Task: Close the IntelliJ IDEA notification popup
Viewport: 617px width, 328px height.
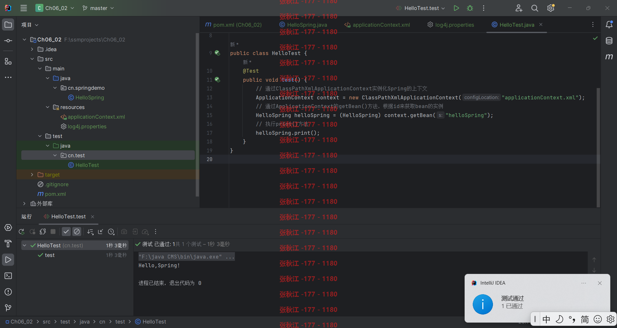Action: pyautogui.click(x=600, y=283)
